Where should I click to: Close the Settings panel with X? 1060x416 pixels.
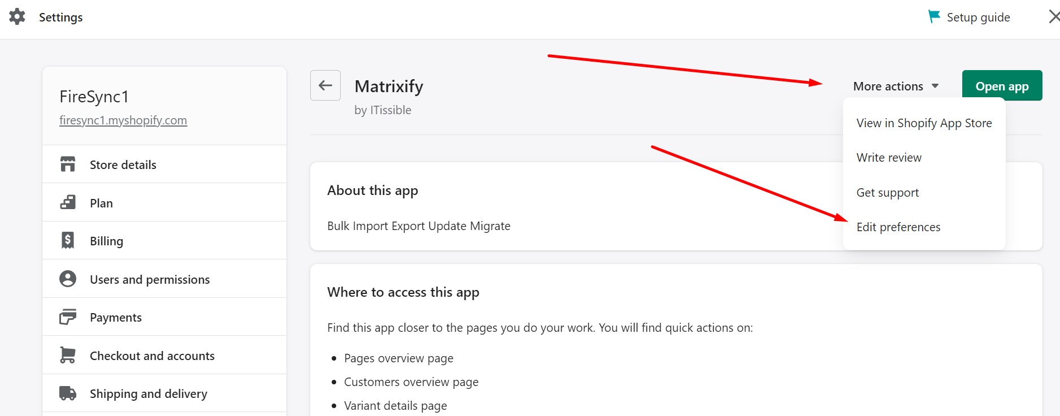pyautogui.click(x=1054, y=17)
